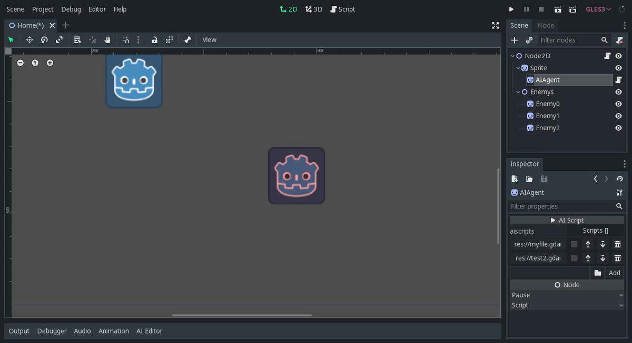The height and width of the screenshot is (343, 632).
Task: Open skeleton bone options icon
Action: tap(187, 40)
